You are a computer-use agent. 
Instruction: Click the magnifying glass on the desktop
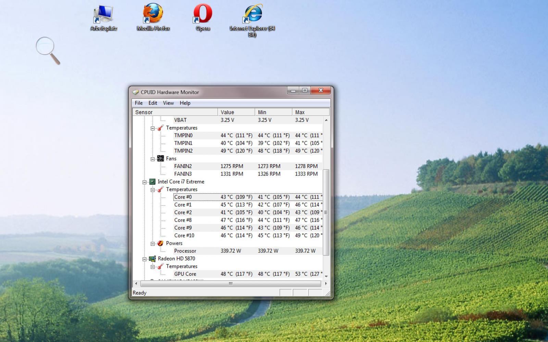click(48, 50)
